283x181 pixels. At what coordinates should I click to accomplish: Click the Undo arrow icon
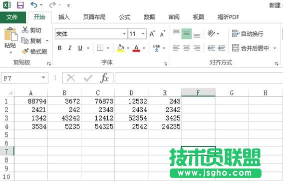(x=34, y=4)
